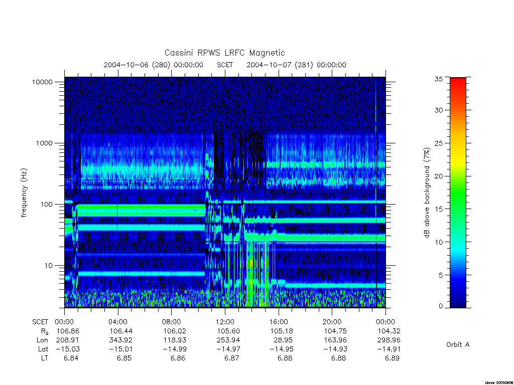Click the red top of the colorbar
Screen dimensions: 514x385
[458, 84]
